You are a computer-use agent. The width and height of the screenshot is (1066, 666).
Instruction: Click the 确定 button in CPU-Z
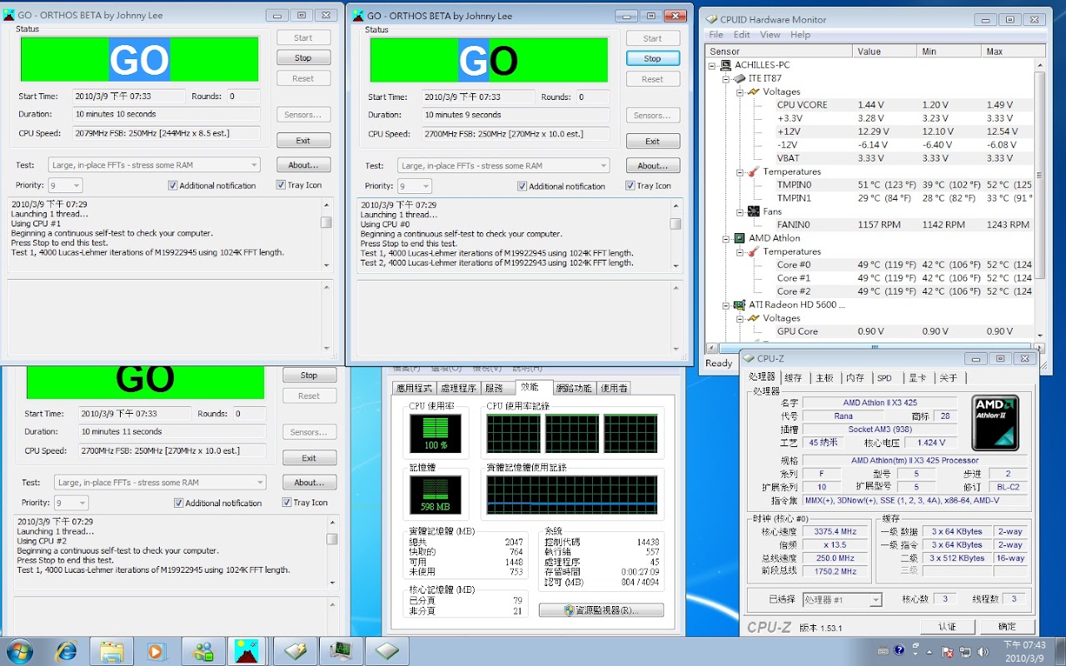(1007, 626)
